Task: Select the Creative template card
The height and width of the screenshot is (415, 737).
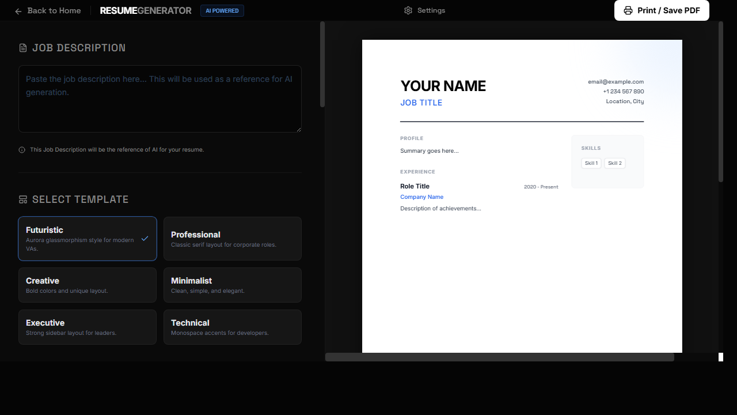Action: [88, 285]
